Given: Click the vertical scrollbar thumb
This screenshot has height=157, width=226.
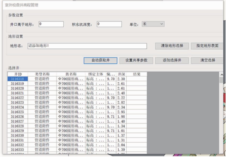Looking at the screenshot, I should tap(221, 80).
